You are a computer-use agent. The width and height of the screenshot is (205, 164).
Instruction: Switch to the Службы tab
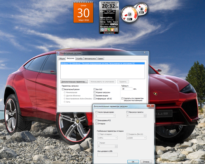tap(79, 59)
